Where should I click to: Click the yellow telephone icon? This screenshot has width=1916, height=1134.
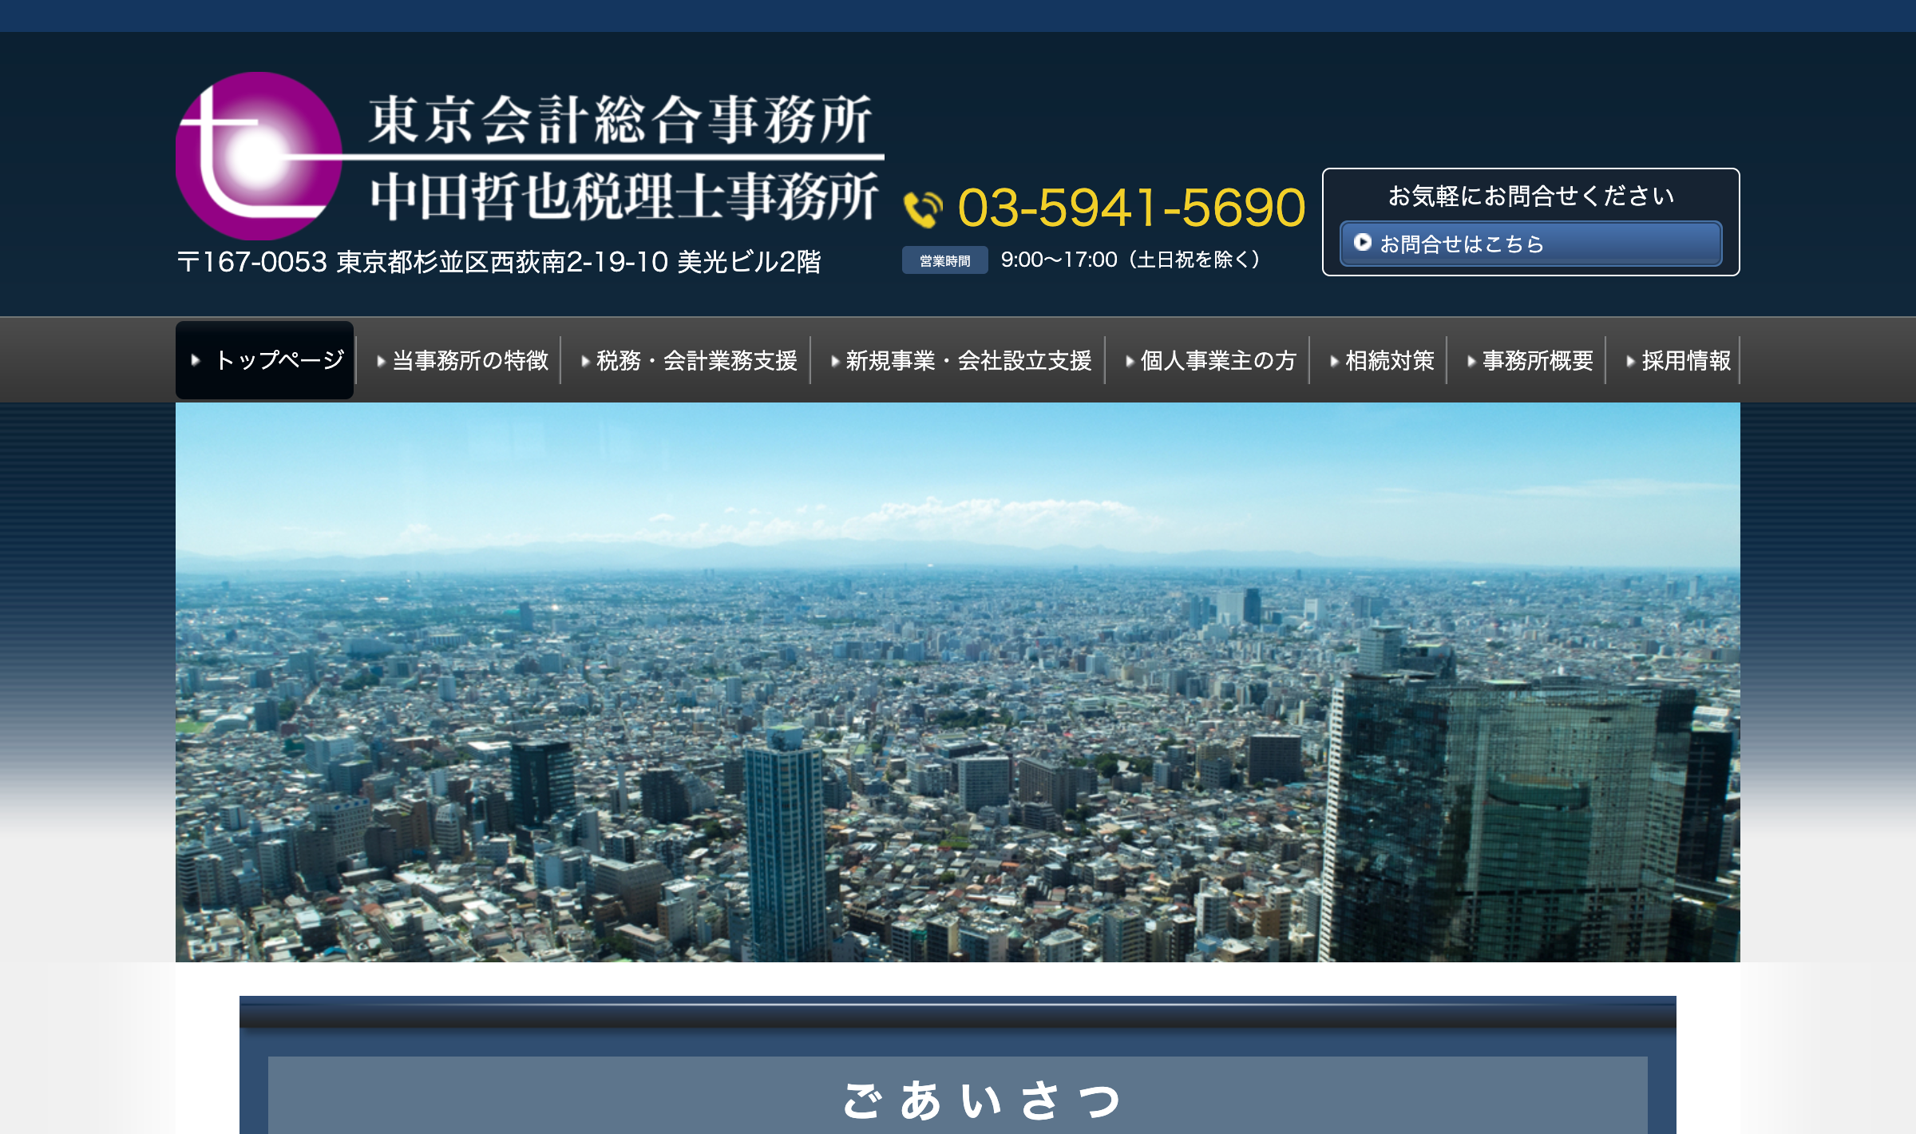coord(923,209)
